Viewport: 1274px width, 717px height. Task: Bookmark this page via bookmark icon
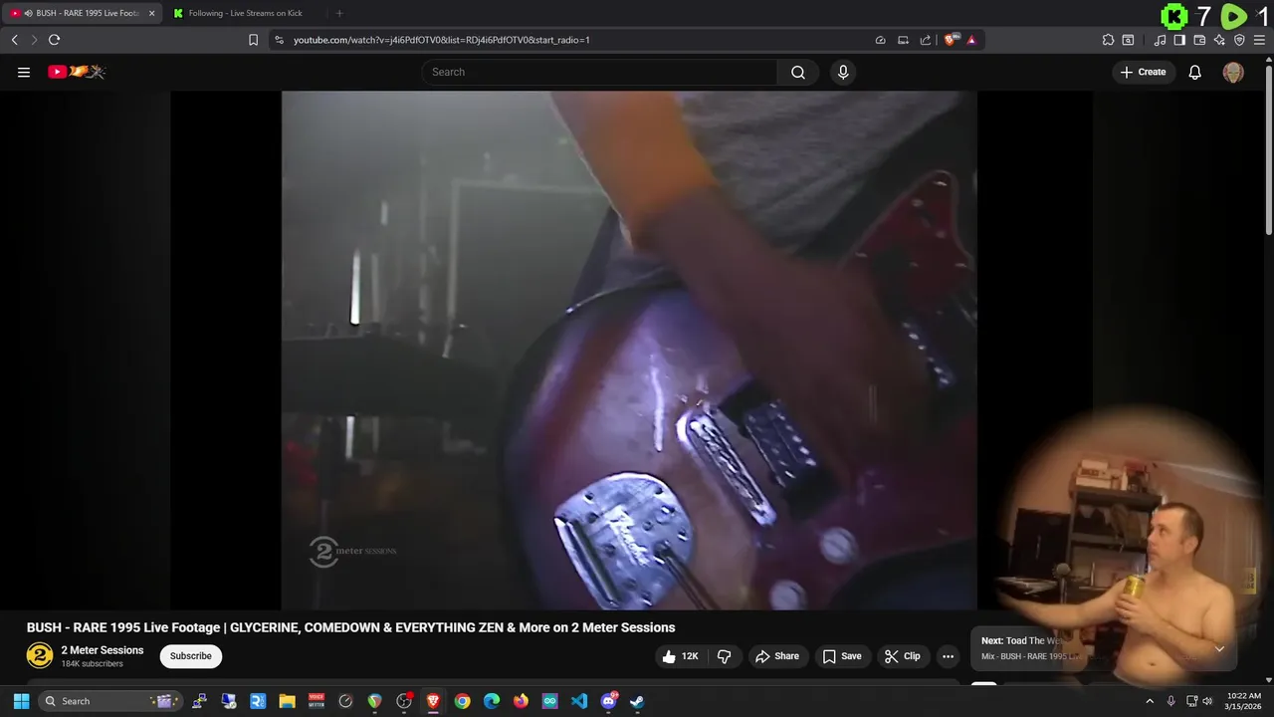(x=253, y=40)
